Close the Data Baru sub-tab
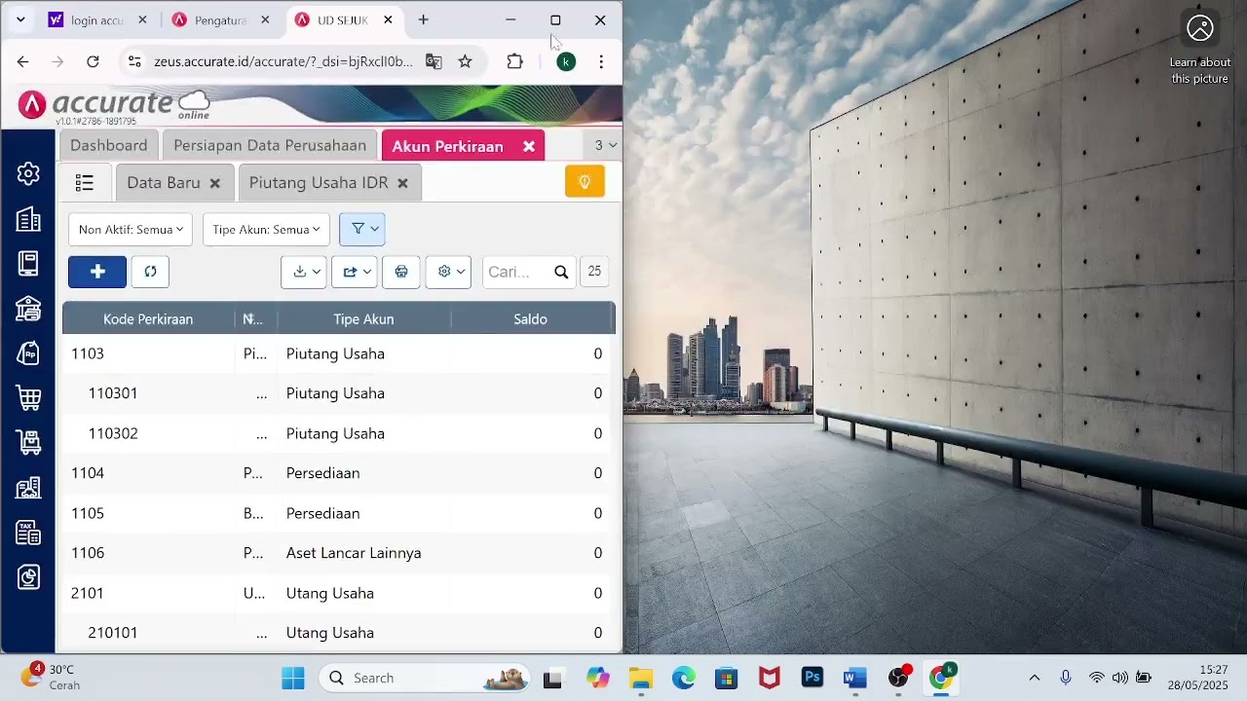Viewport: 1247px width, 701px height. click(215, 183)
